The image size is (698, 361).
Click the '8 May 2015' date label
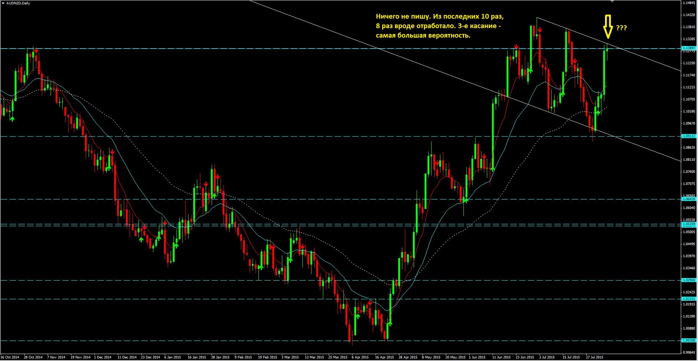coord(431,357)
